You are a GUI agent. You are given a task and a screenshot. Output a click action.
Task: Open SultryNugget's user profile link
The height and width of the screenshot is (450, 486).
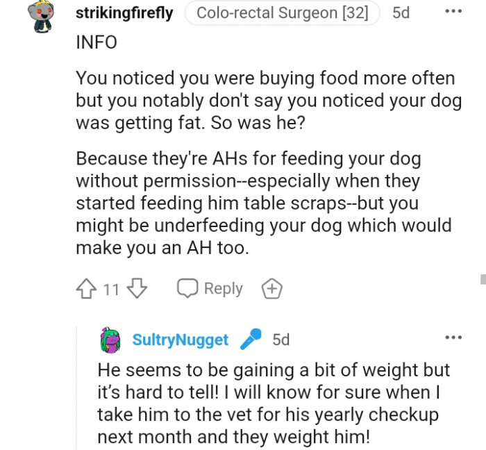(x=180, y=340)
